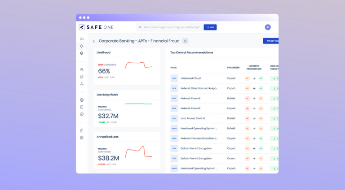Click the Likelihood trend chart

click(x=138, y=65)
